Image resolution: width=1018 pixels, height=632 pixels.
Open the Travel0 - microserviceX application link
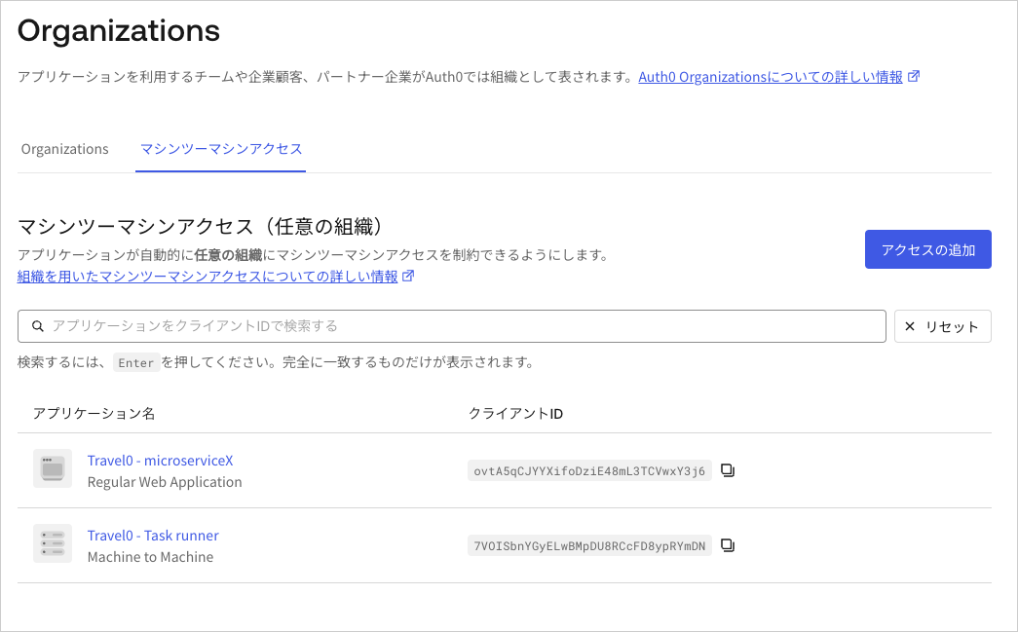click(160, 461)
